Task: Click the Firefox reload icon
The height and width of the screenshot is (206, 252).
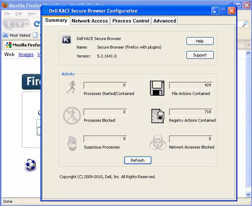Action: tap(37, 24)
